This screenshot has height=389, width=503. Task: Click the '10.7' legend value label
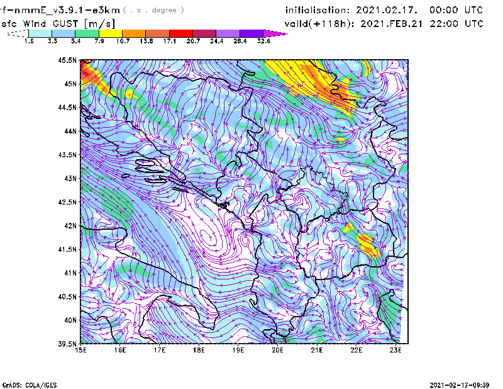pyautogui.click(x=123, y=41)
